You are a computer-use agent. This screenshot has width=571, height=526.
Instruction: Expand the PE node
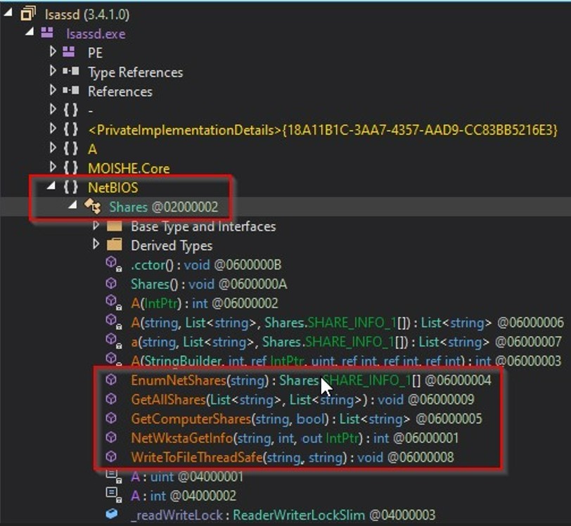pos(53,52)
